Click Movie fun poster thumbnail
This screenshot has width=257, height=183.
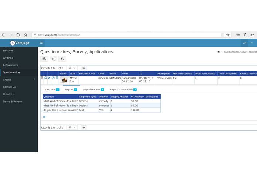point(64,80)
